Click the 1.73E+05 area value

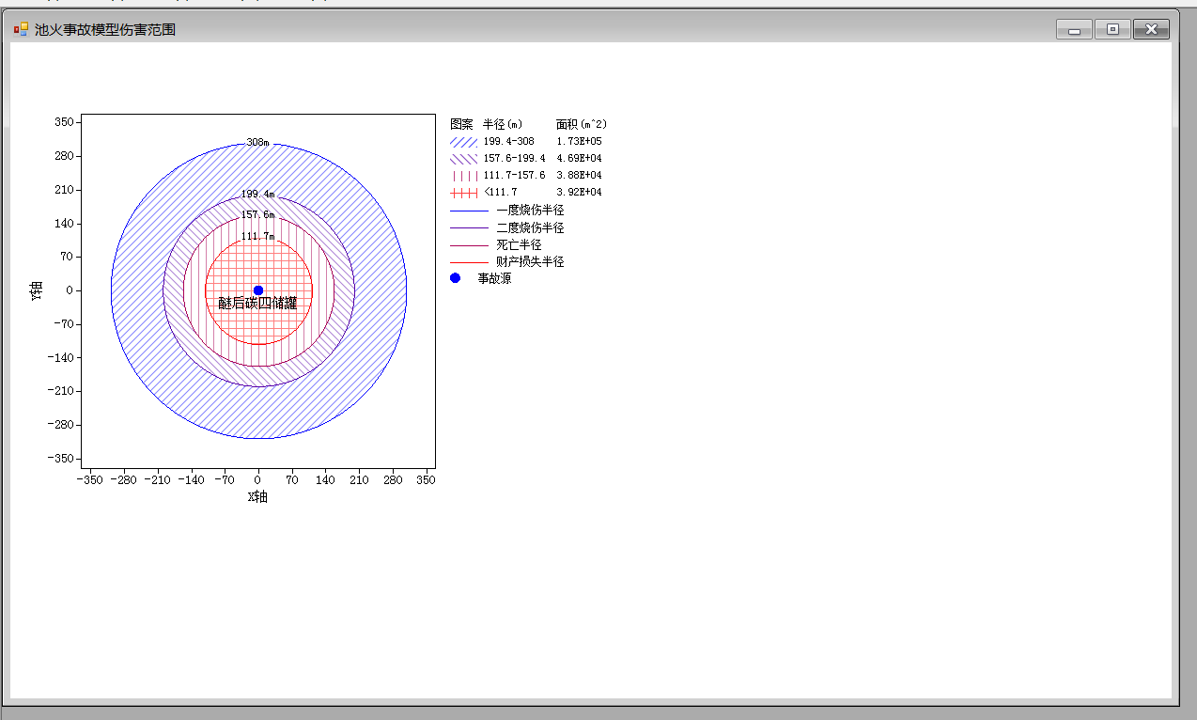click(x=579, y=141)
